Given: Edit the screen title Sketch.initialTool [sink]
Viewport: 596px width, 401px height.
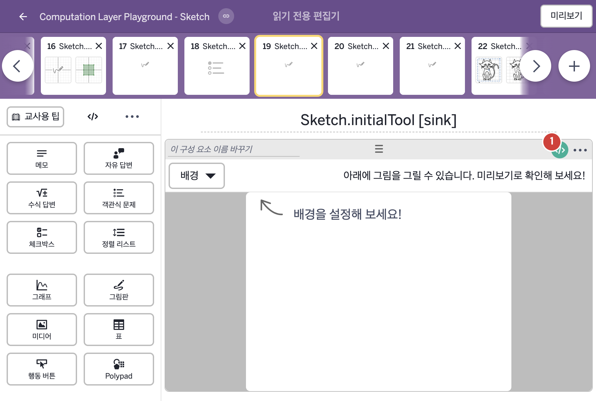Looking at the screenshot, I should click(x=378, y=120).
